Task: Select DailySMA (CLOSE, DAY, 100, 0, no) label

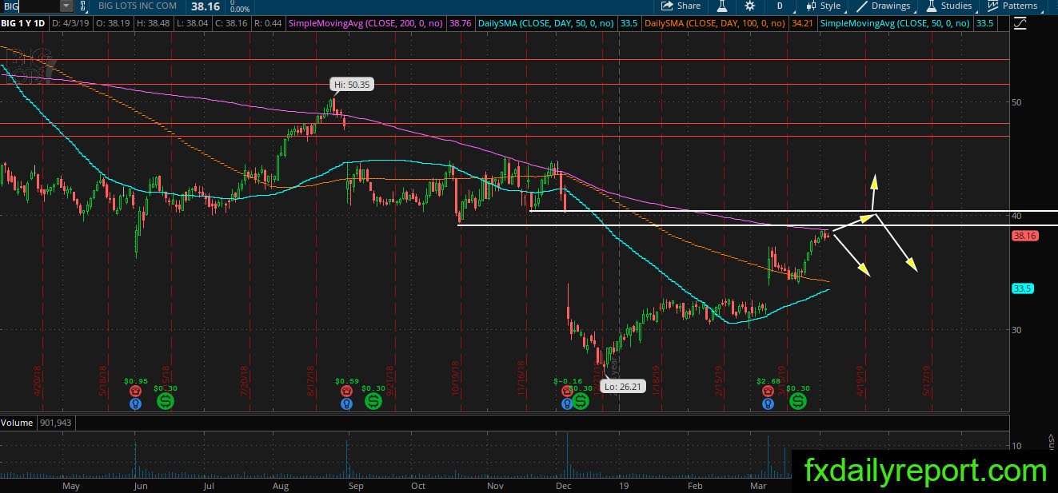Action: click(715, 23)
